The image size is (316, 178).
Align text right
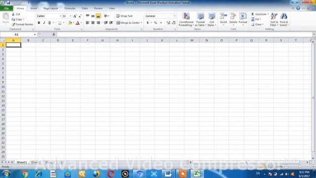point(98,23)
